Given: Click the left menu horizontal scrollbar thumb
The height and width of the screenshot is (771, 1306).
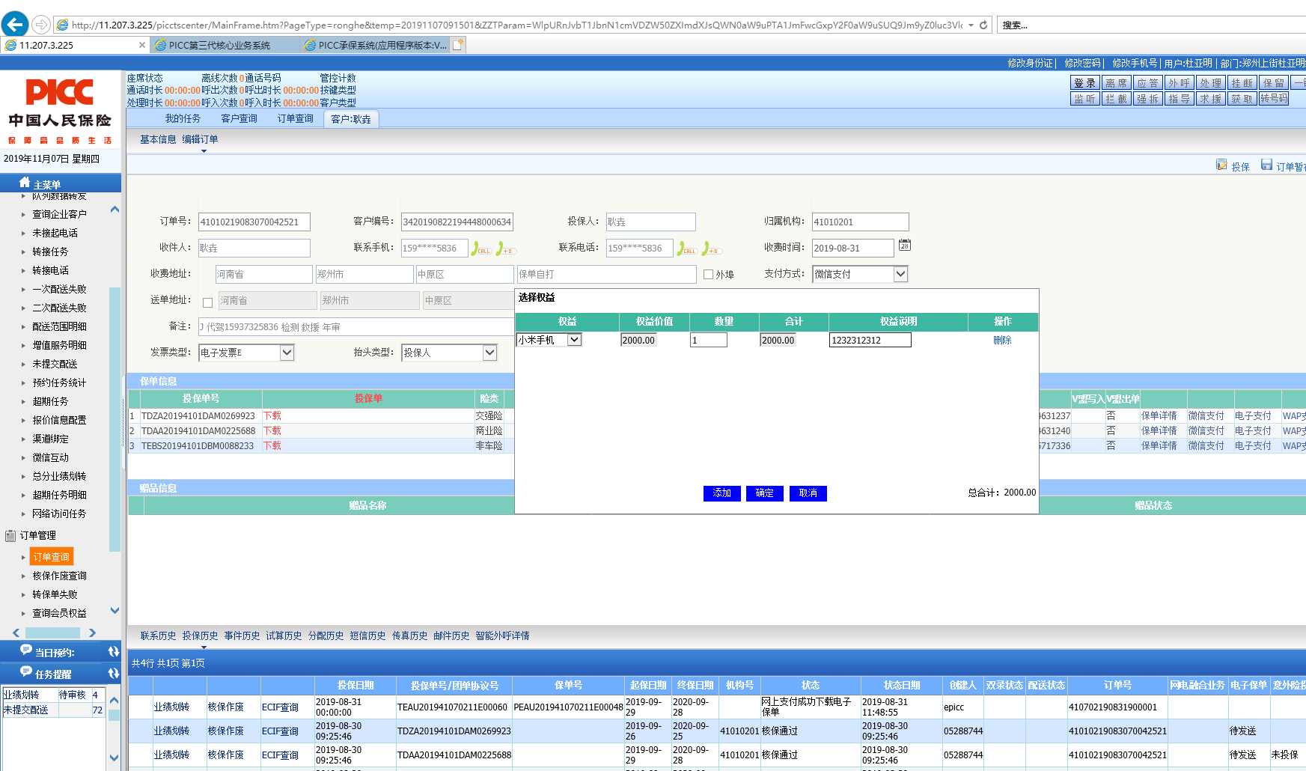Looking at the screenshot, I should (x=52, y=633).
